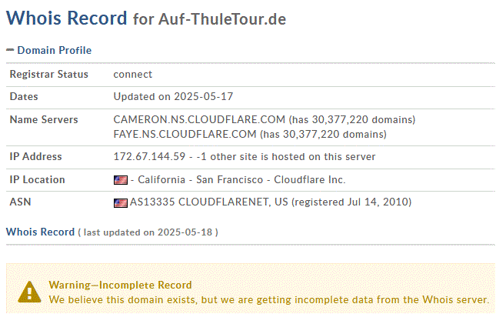The image size is (496, 314).
Task: Click last updated on 2025-05-18 text
Action: pos(148,232)
